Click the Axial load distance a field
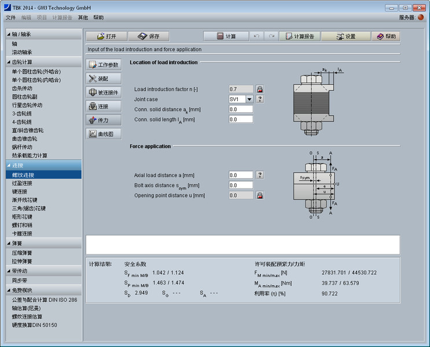The height and width of the screenshot is (347, 430). point(241,175)
